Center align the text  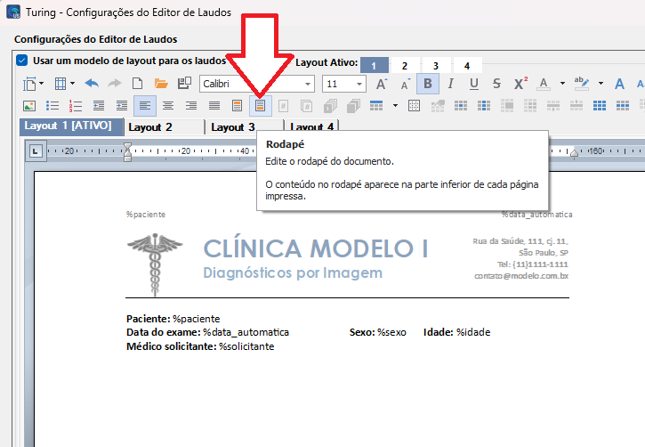click(x=168, y=106)
